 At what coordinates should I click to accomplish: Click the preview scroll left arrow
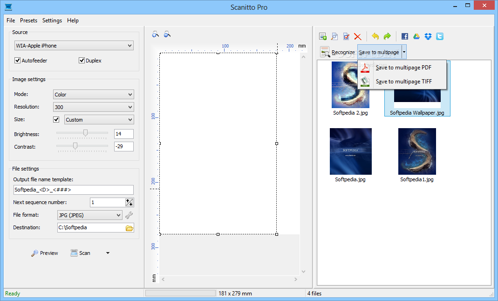pyautogui.click(x=163, y=280)
